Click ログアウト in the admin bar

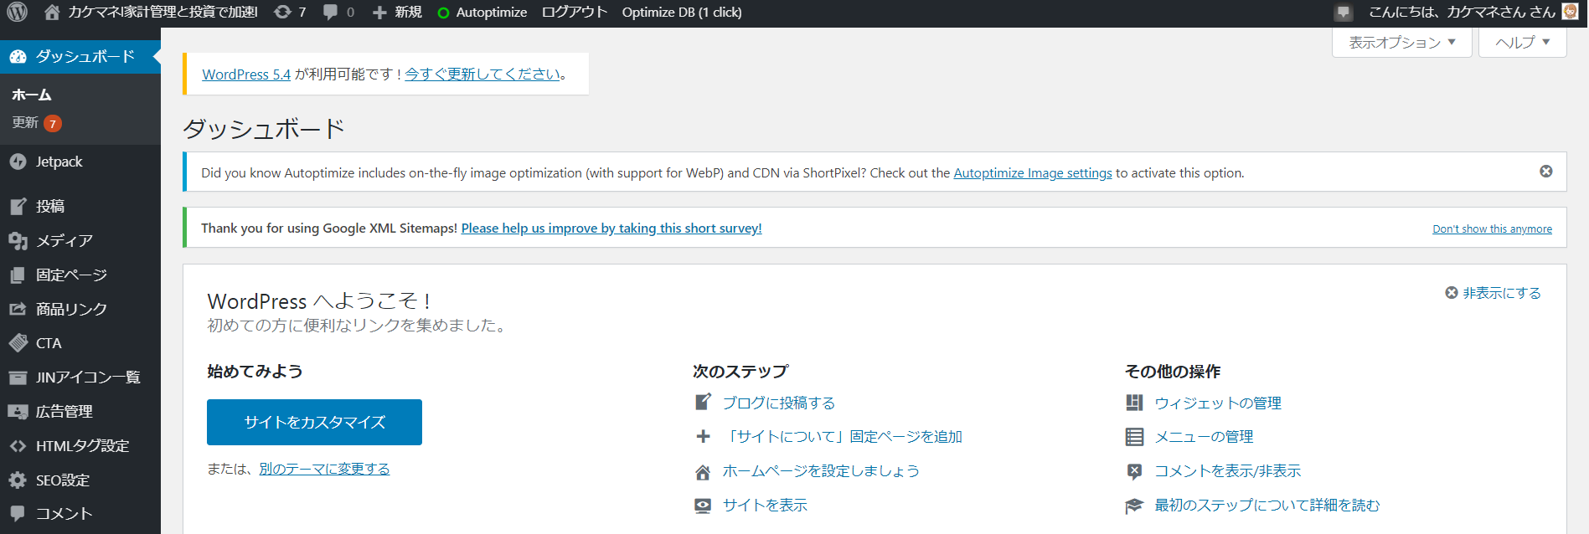pyautogui.click(x=575, y=13)
